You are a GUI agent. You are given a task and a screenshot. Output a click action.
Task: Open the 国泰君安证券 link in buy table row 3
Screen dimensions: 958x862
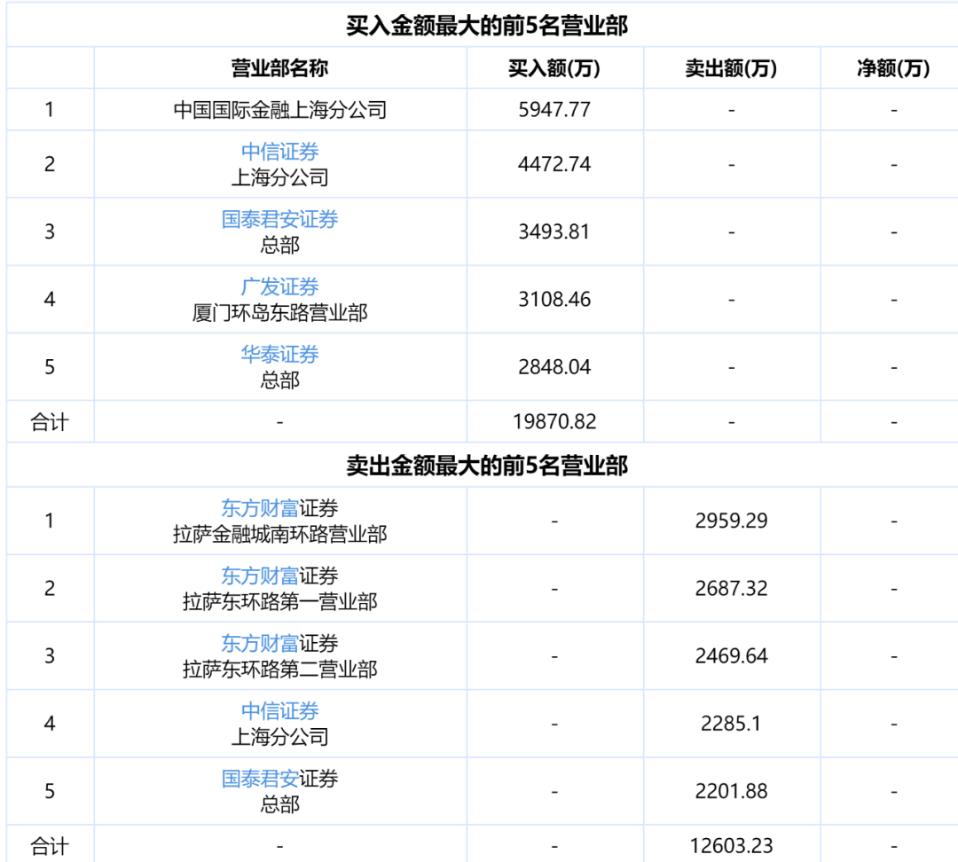click(x=279, y=219)
